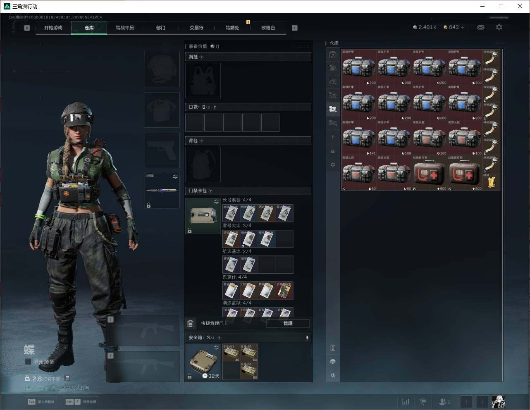The width and height of the screenshot is (530, 410).
Task: Click the warehouse vertical scrollbar
Action: pos(502,215)
